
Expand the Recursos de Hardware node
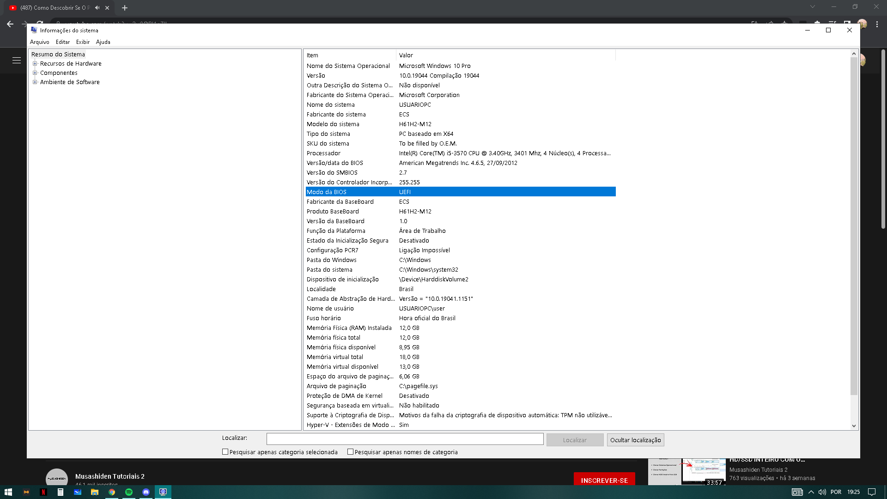click(x=35, y=64)
